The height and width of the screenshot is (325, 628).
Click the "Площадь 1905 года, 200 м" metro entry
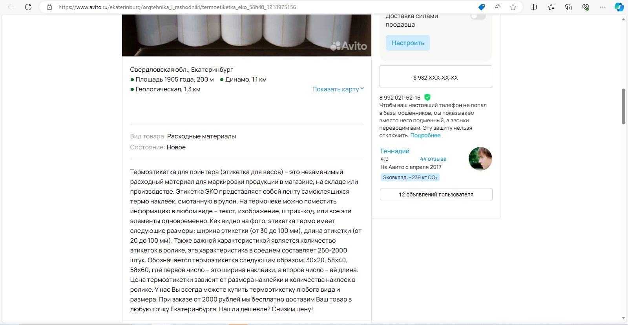point(172,79)
